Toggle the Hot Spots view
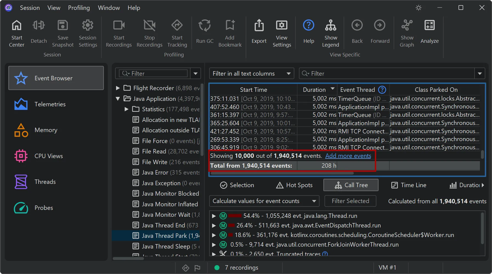Viewport: 492px width, 274px height. 294,185
